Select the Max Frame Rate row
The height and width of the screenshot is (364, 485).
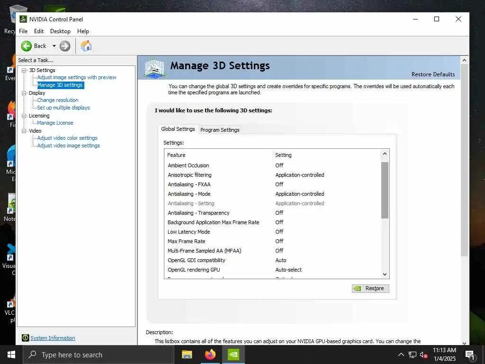coord(273,241)
